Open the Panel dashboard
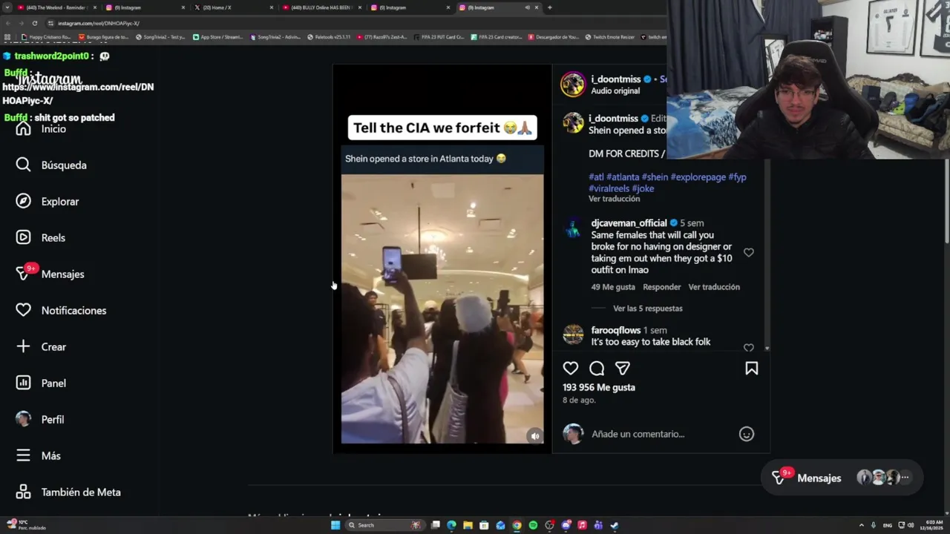 click(41, 383)
